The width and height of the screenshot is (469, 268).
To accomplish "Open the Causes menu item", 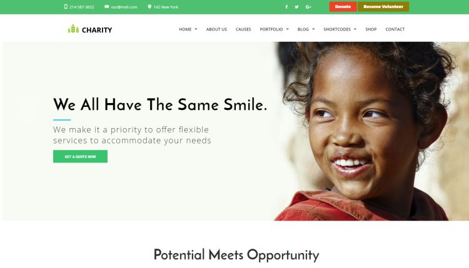I will click(x=243, y=29).
